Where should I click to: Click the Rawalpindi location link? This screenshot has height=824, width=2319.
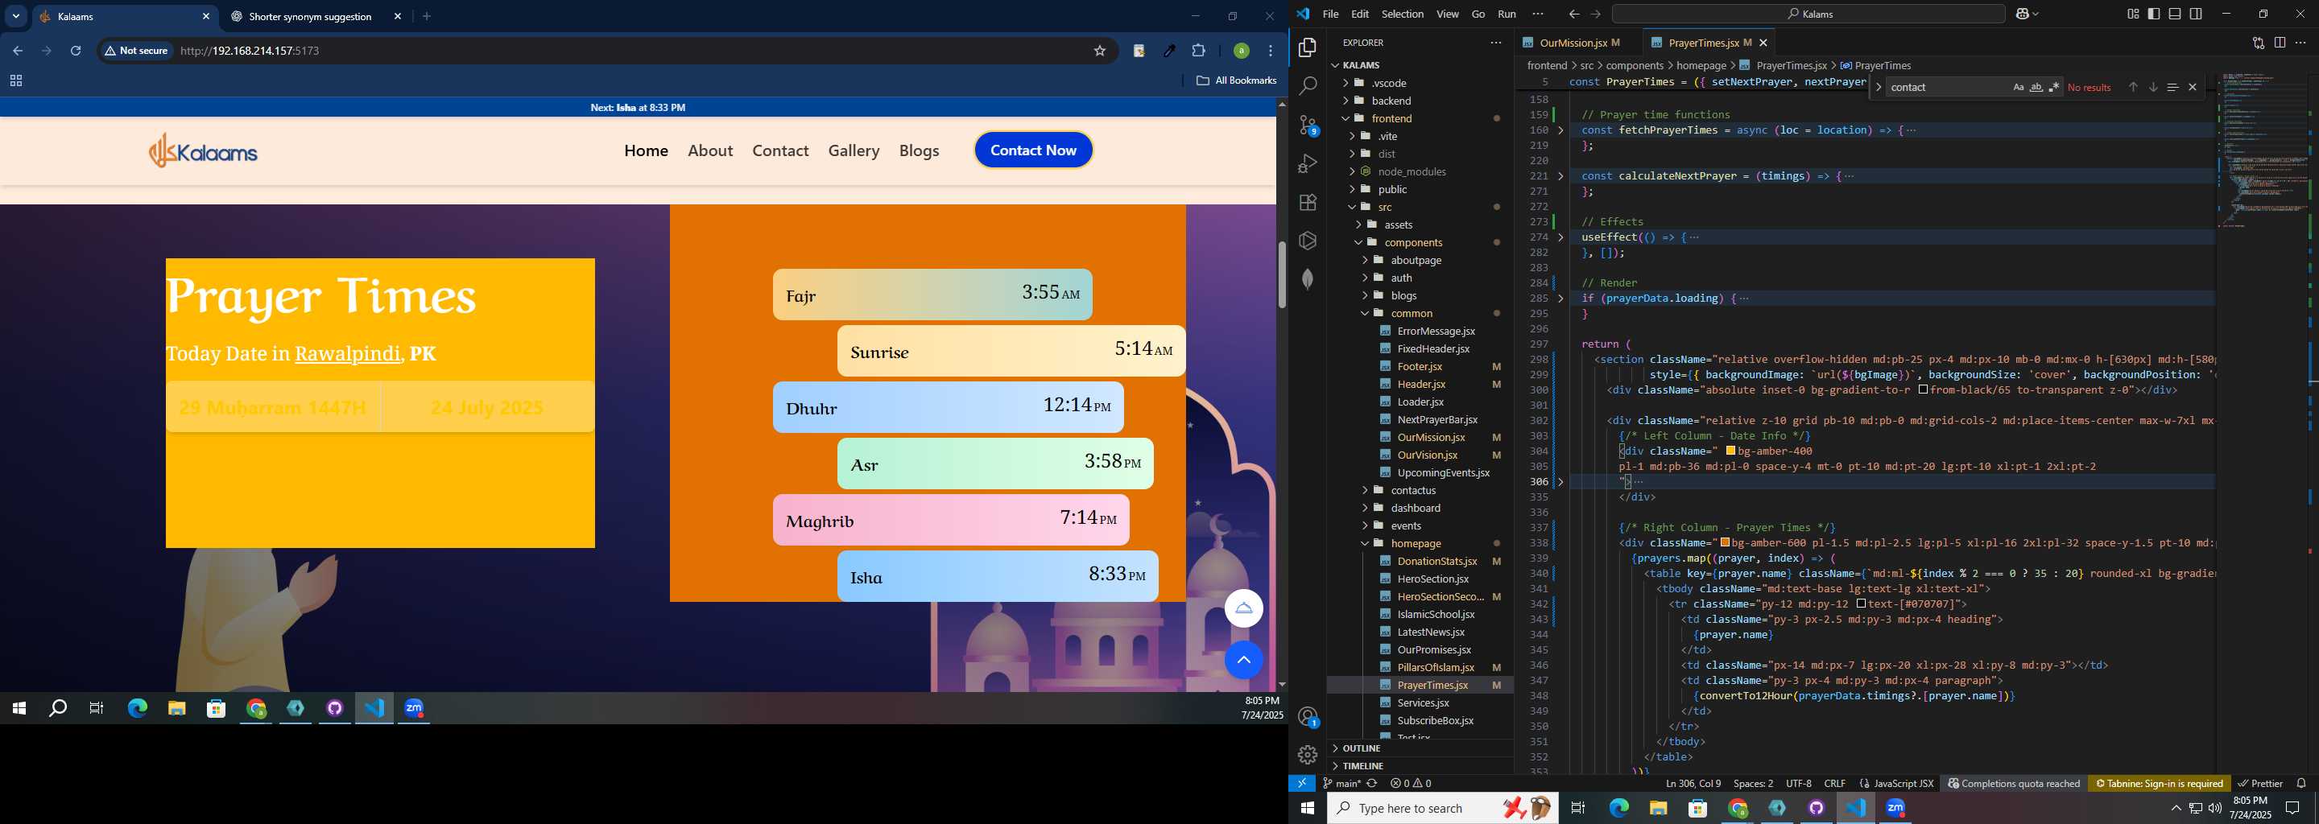(x=348, y=353)
